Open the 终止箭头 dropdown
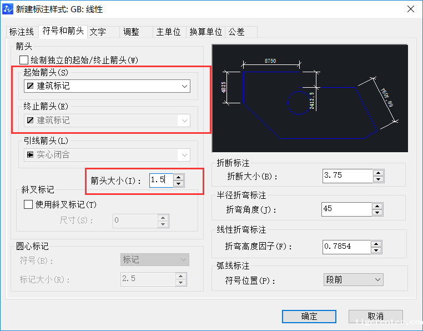423x331 pixels. tap(184, 121)
